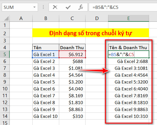157x125 pixels.
Task: Click cell containing $688
Action: (x=72, y=61)
